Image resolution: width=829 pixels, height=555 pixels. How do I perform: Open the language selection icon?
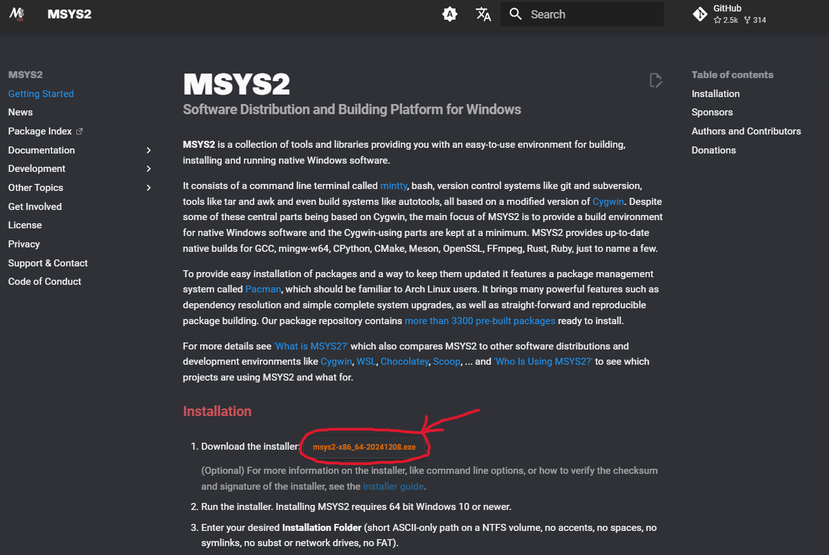tap(483, 14)
